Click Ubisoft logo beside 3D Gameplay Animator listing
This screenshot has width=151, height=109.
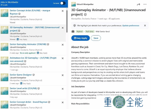(x=4, y=30)
